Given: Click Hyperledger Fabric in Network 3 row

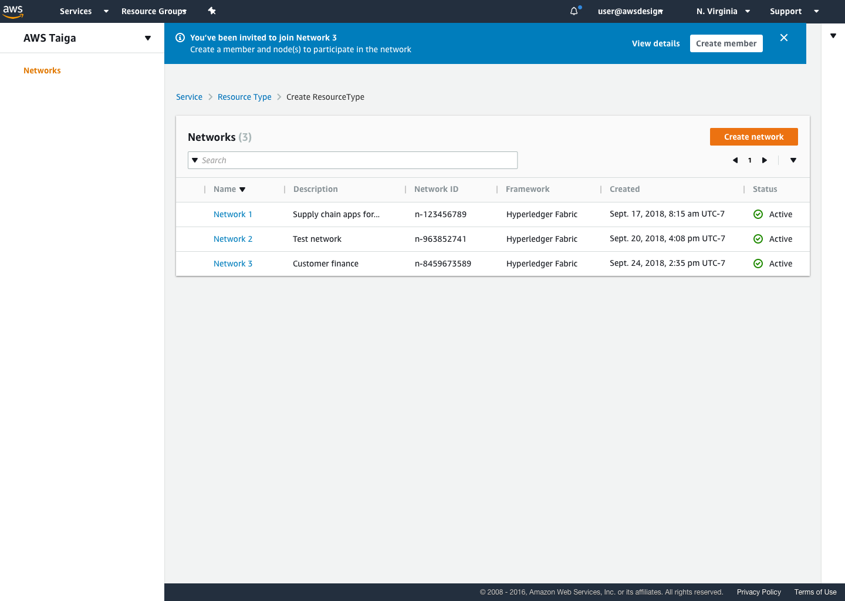Looking at the screenshot, I should coord(542,264).
